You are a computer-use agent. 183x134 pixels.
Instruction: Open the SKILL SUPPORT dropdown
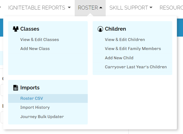pos(131,8)
